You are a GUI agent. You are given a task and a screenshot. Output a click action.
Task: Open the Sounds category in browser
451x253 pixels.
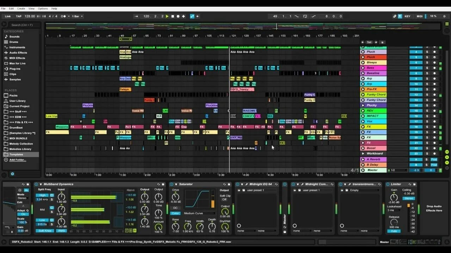(14, 37)
